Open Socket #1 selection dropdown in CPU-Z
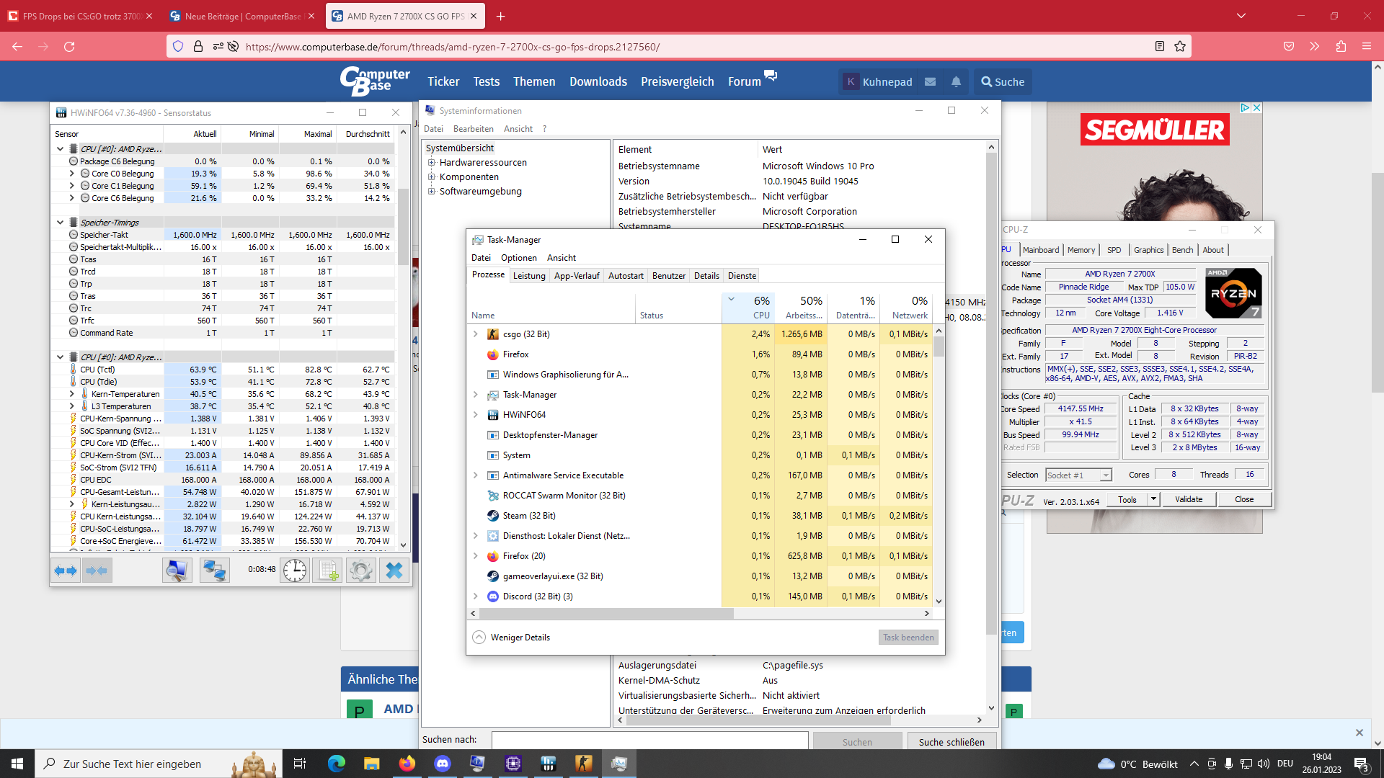This screenshot has width=1384, height=778. click(1106, 475)
